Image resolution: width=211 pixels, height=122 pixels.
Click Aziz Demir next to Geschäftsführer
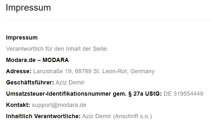point(70,83)
